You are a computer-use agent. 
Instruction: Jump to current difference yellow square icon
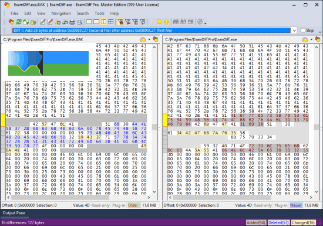(159, 22)
